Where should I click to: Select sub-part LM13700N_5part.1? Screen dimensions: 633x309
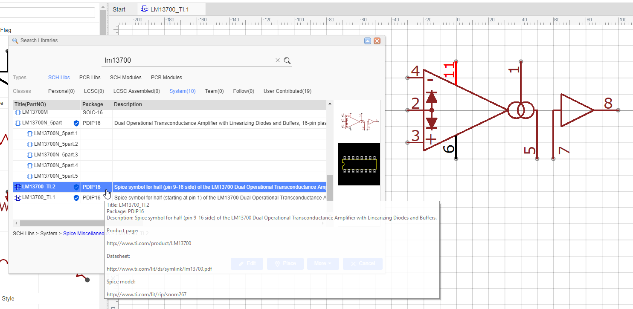pos(170,134)
